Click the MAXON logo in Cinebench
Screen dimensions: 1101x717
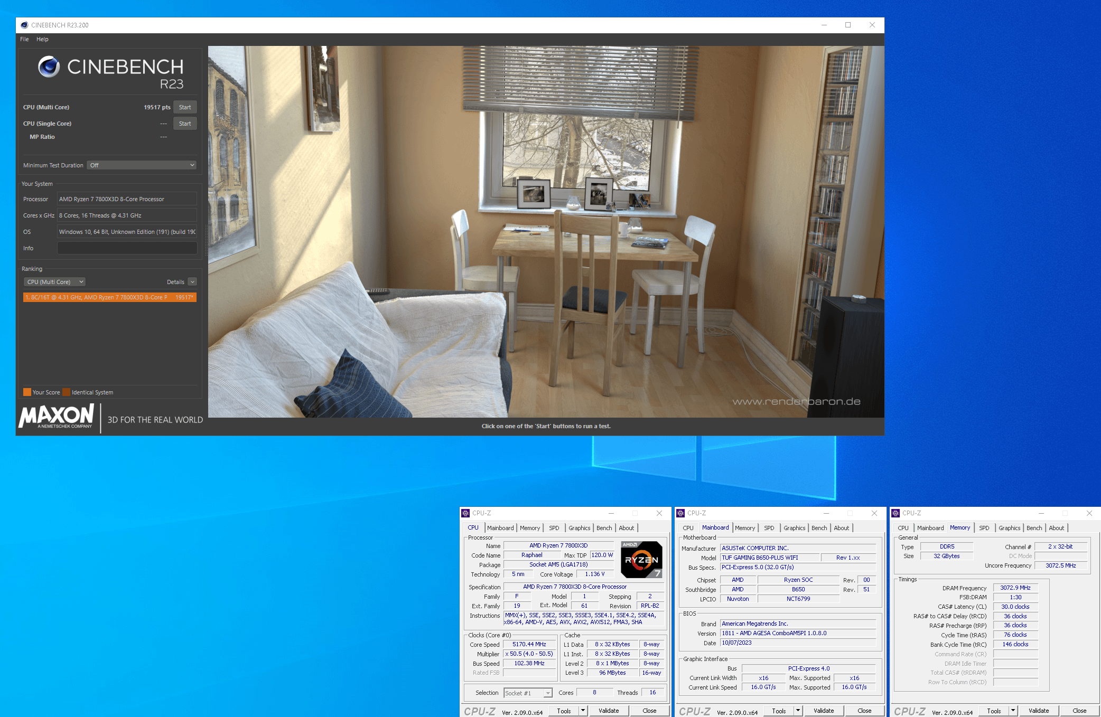coord(57,416)
